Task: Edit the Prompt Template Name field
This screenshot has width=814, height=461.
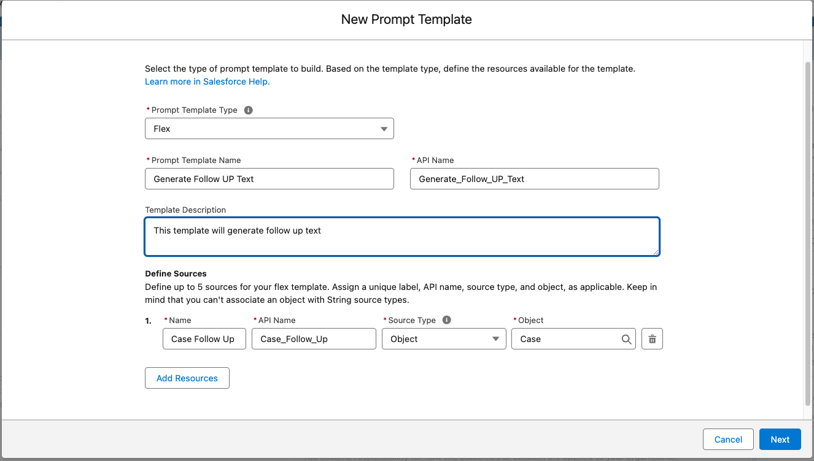Action: tap(269, 178)
